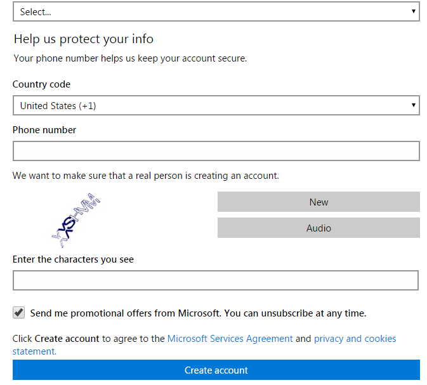Click the "Help us protect your info" heading
427x385 pixels.
tap(84, 39)
